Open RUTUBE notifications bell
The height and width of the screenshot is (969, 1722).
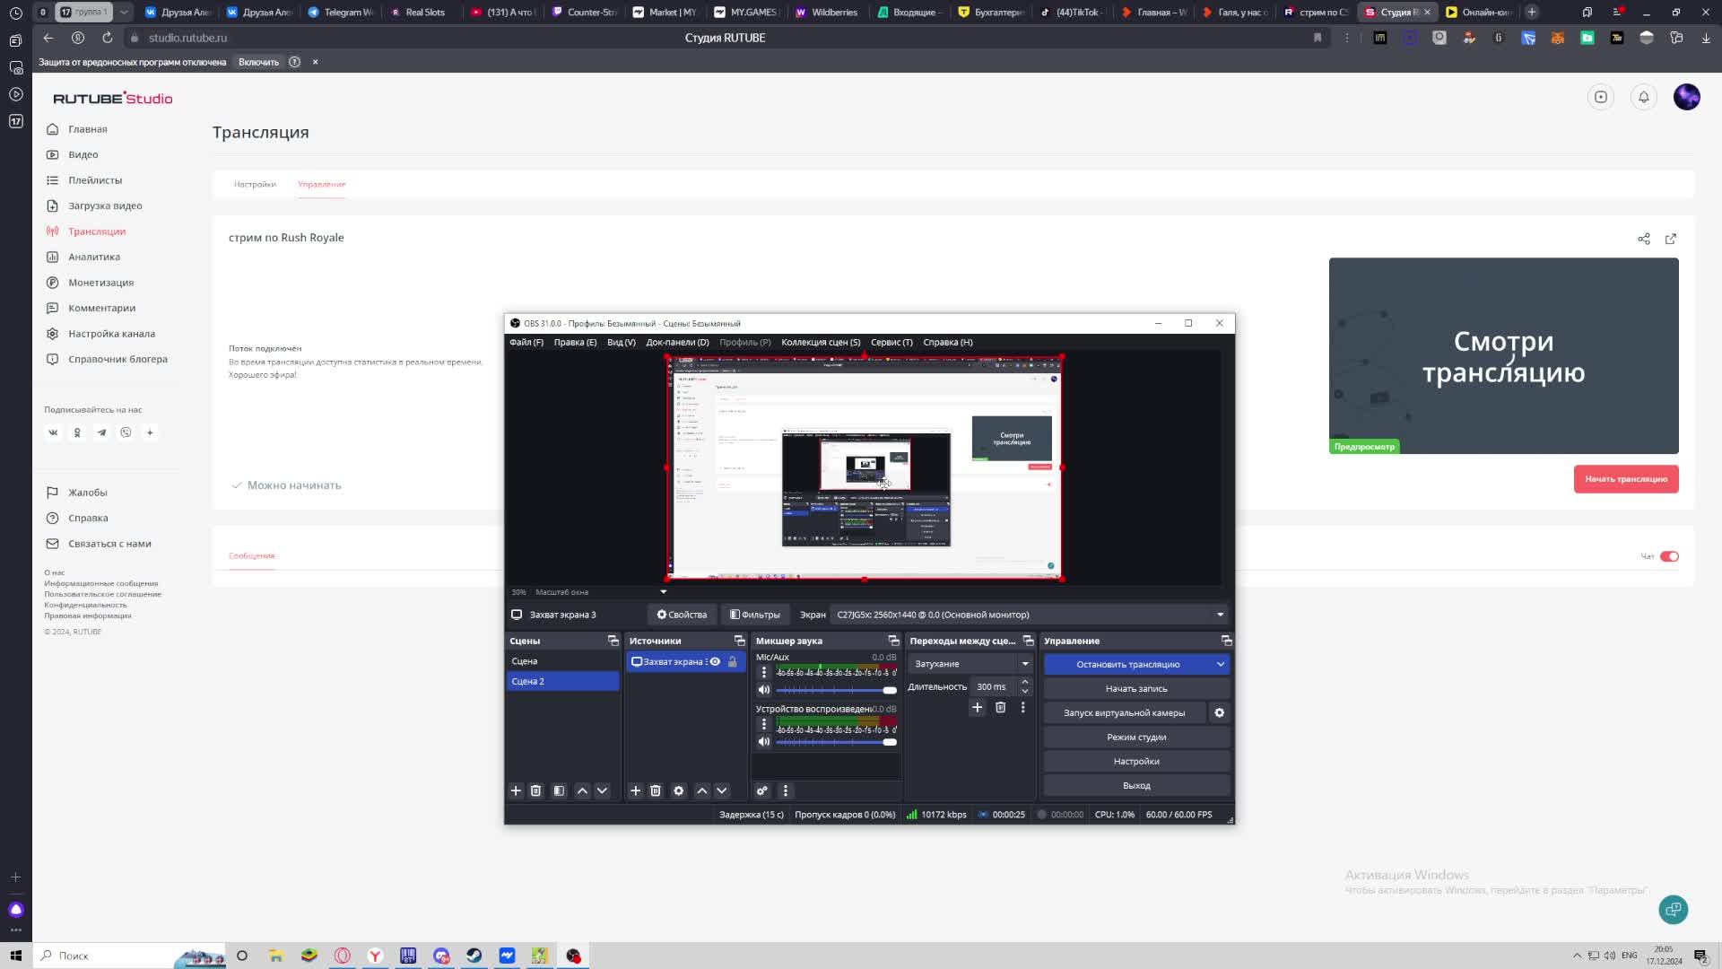[1643, 97]
